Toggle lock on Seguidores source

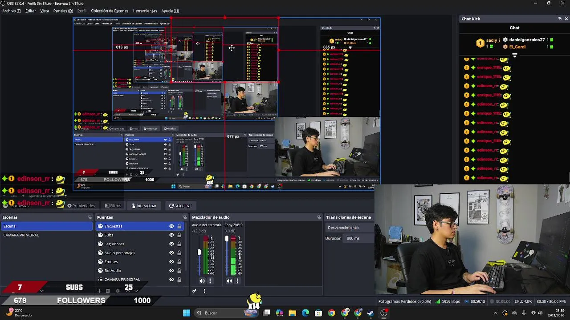(179, 244)
